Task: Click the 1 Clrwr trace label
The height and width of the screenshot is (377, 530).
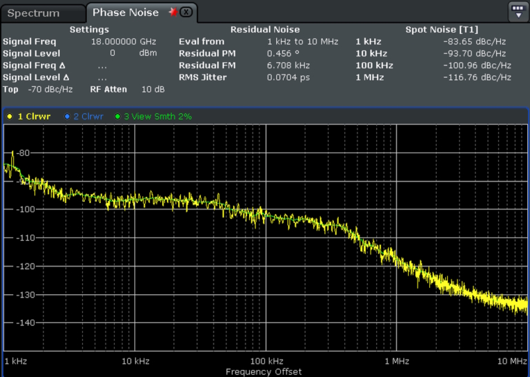Action: (x=34, y=117)
